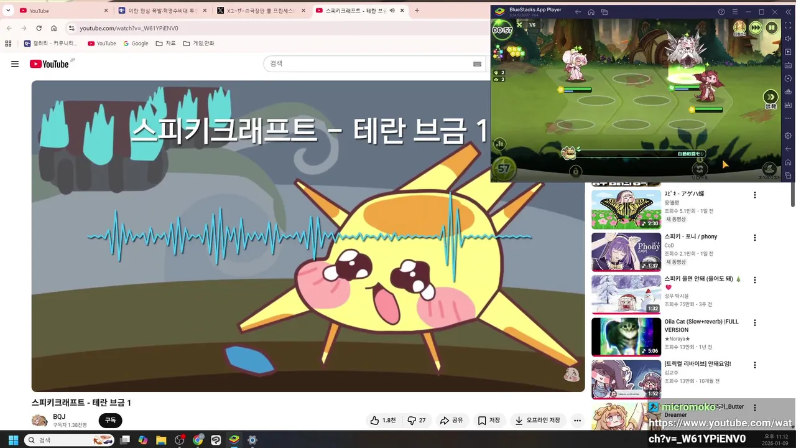Image resolution: width=796 pixels, height=448 pixels.
Task: Open [트릭컬 리바이브] 안돼요임! video title
Action: (x=698, y=363)
